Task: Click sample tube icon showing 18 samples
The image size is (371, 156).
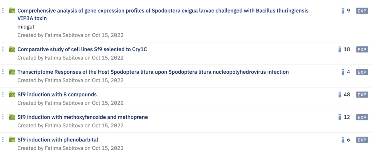Action: pos(340,49)
